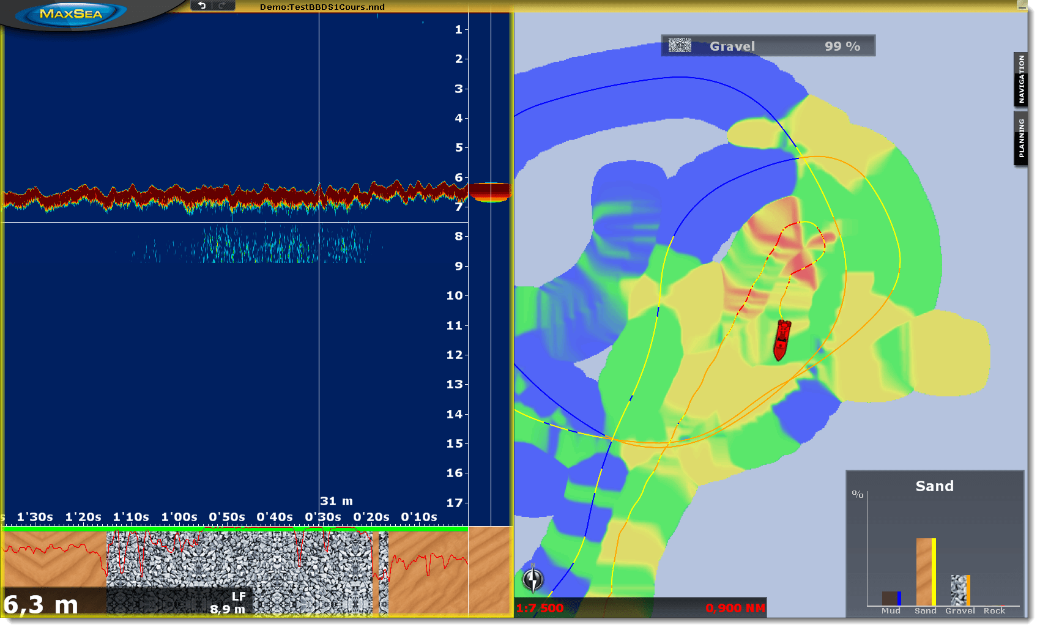The image size is (1040, 630).
Task: Click the 0,900 NM range scale bar
Action: tap(735, 608)
